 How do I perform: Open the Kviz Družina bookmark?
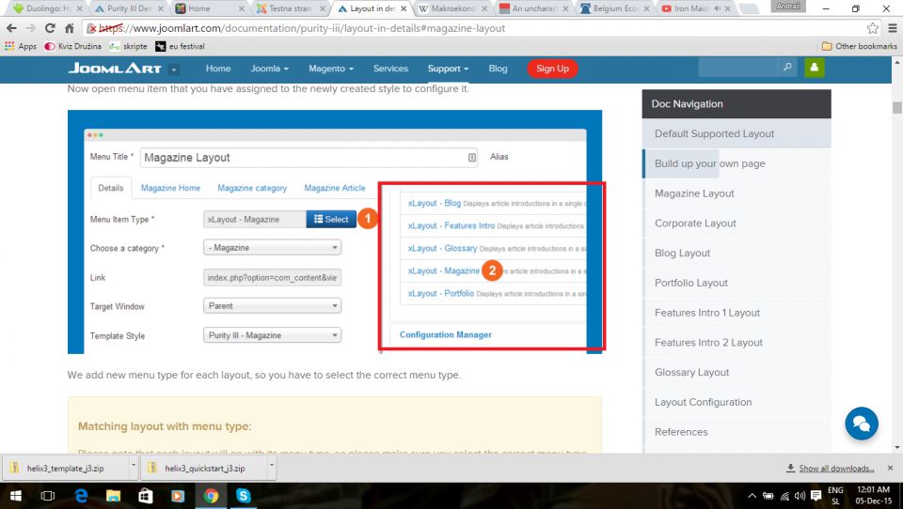coord(72,46)
